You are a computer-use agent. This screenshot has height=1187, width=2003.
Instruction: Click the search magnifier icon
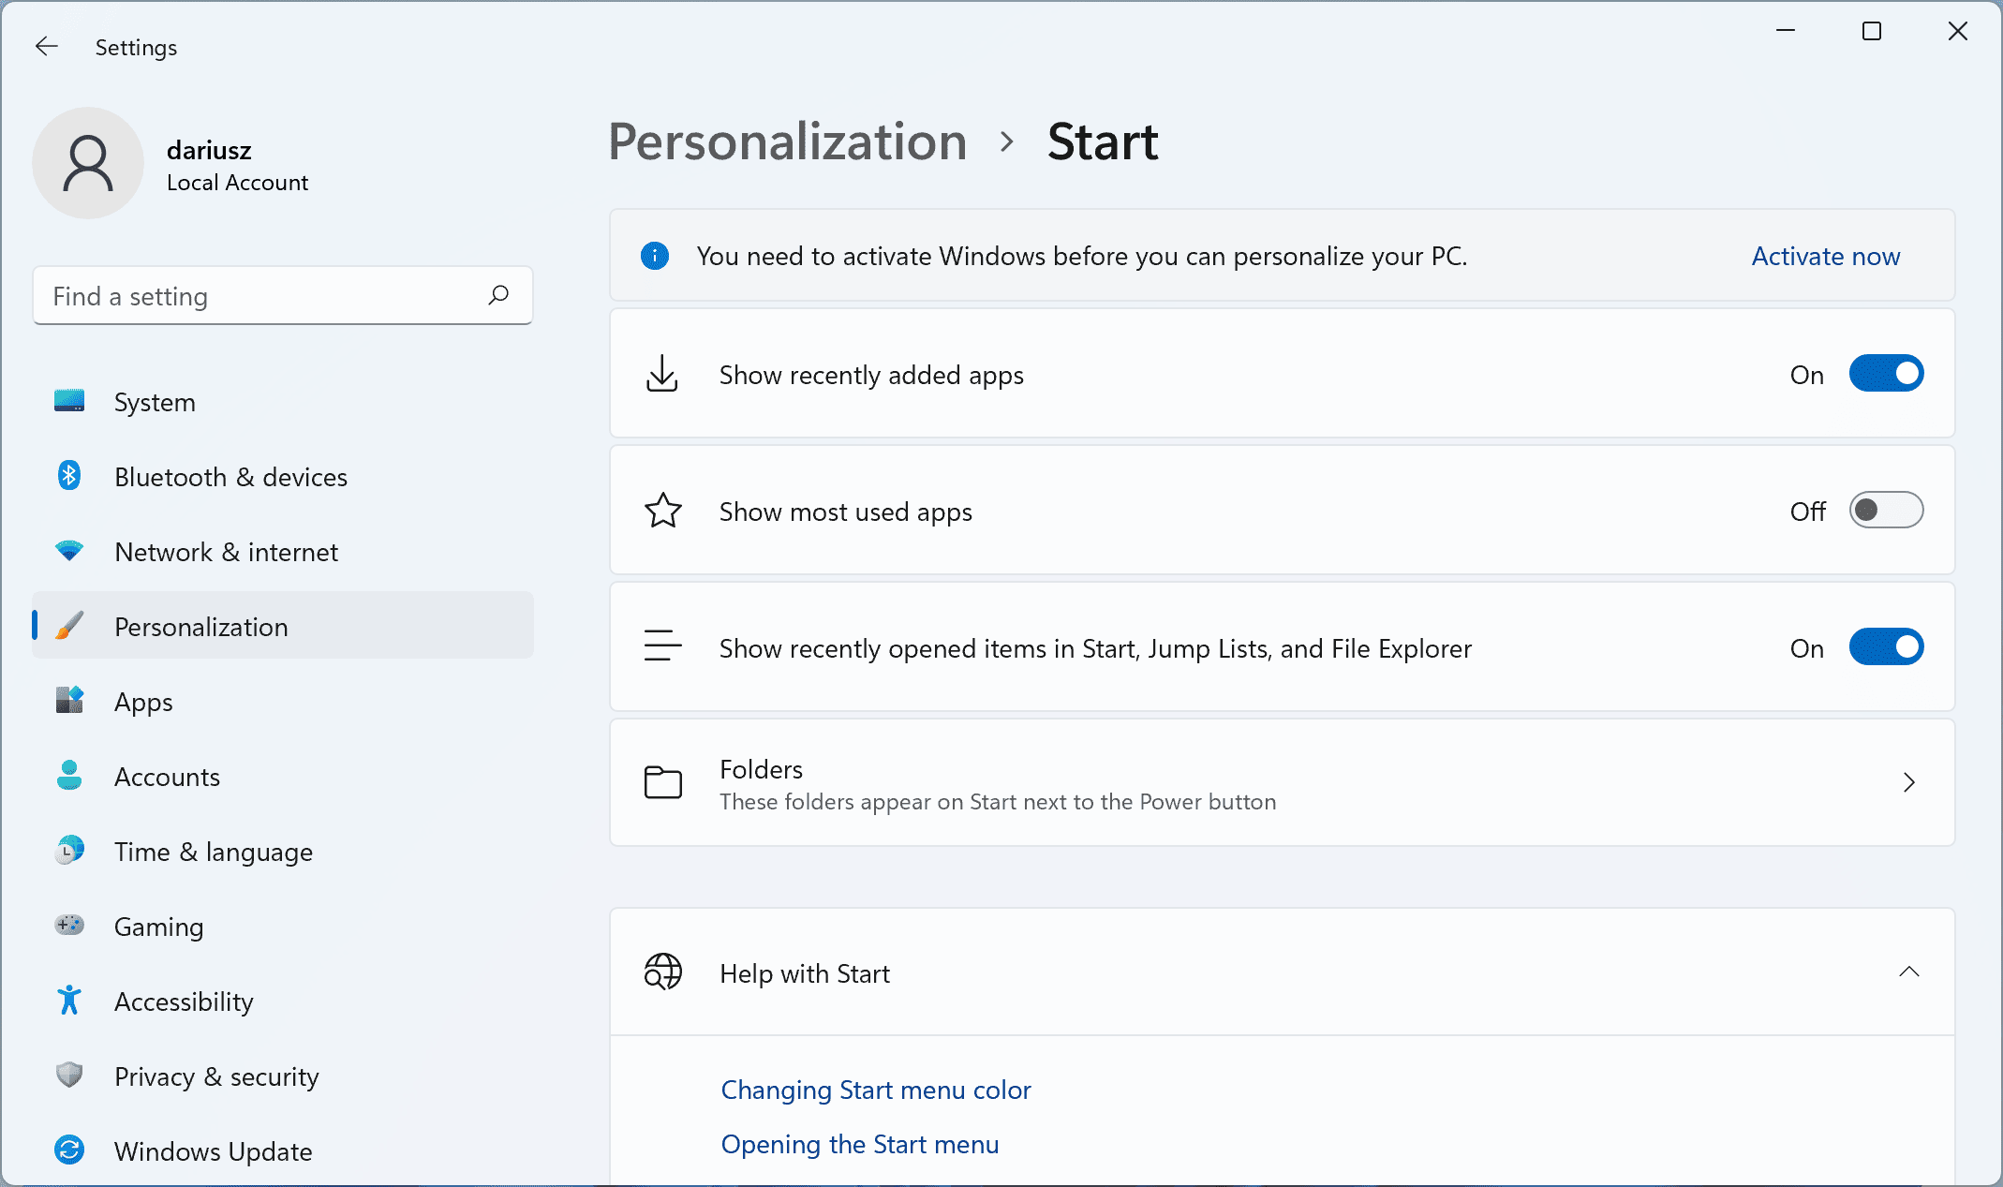point(498,295)
